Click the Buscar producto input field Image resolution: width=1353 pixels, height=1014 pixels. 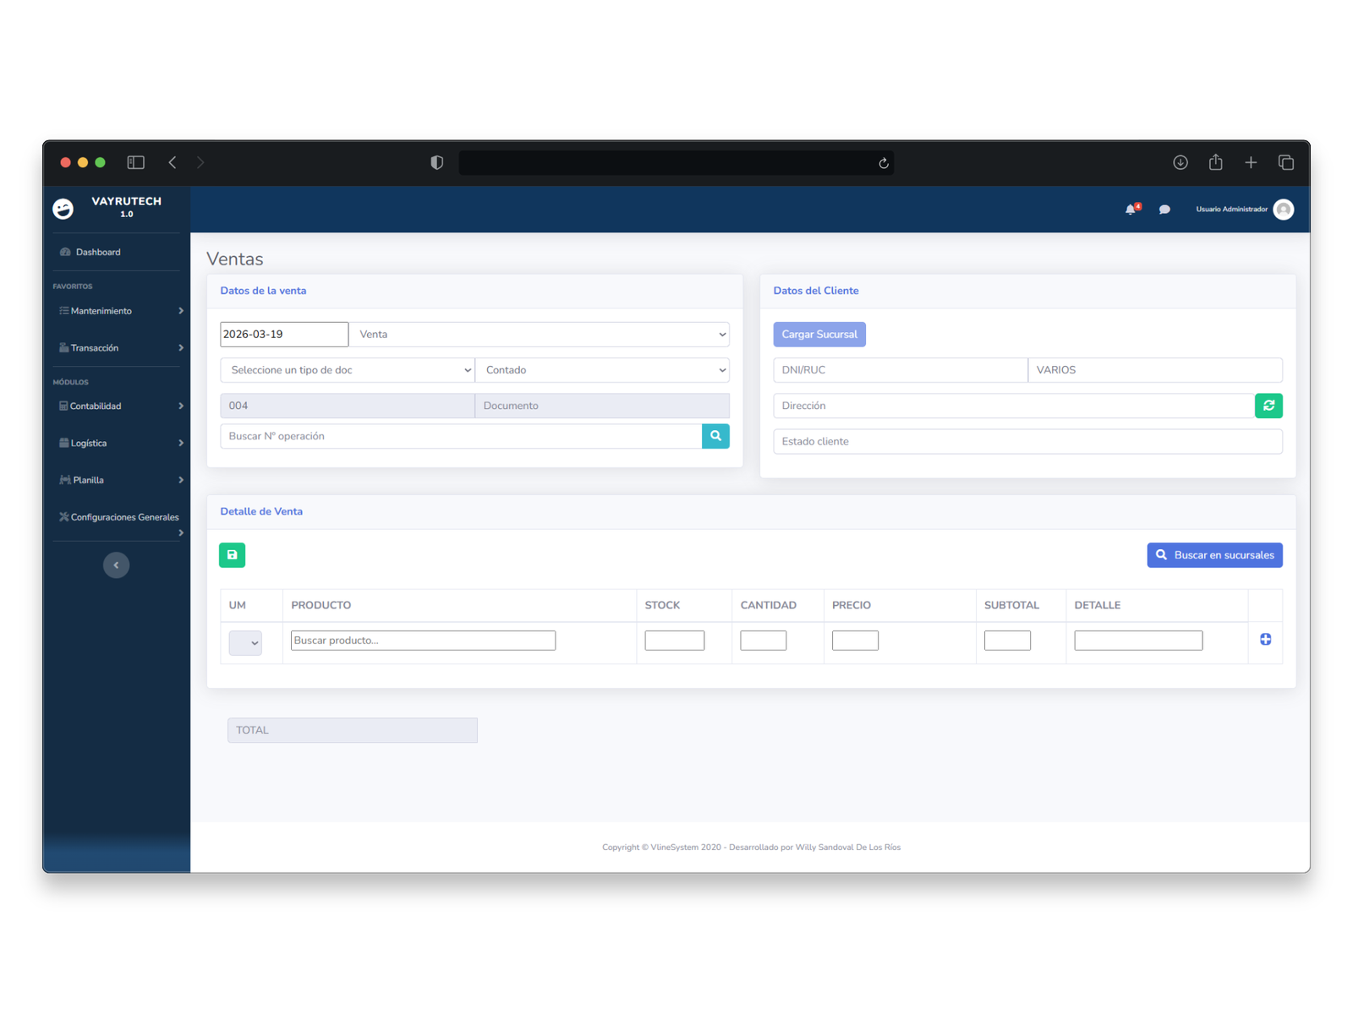point(423,641)
